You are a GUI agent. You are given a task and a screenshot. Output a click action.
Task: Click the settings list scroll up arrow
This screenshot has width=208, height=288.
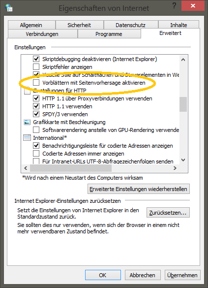(x=183, y=60)
